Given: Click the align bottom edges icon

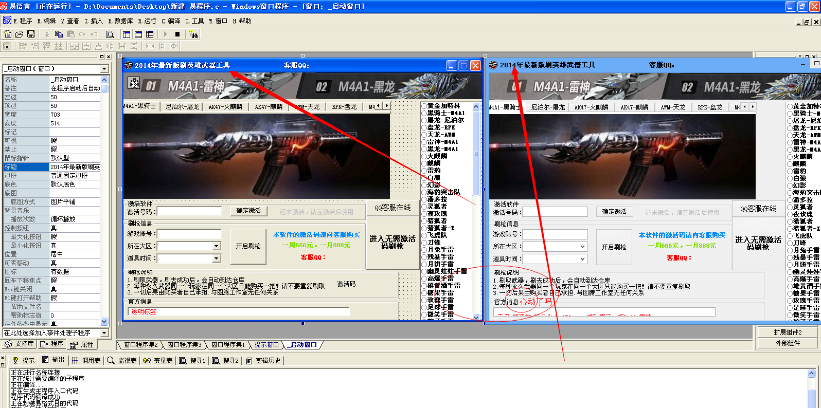Looking at the screenshot, I should coord(58,46).
